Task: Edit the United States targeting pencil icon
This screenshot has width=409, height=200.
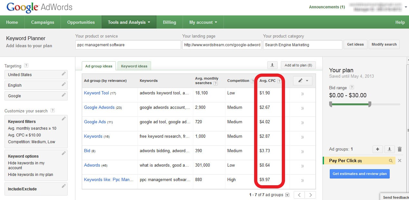Action: [x=64, y=74]
